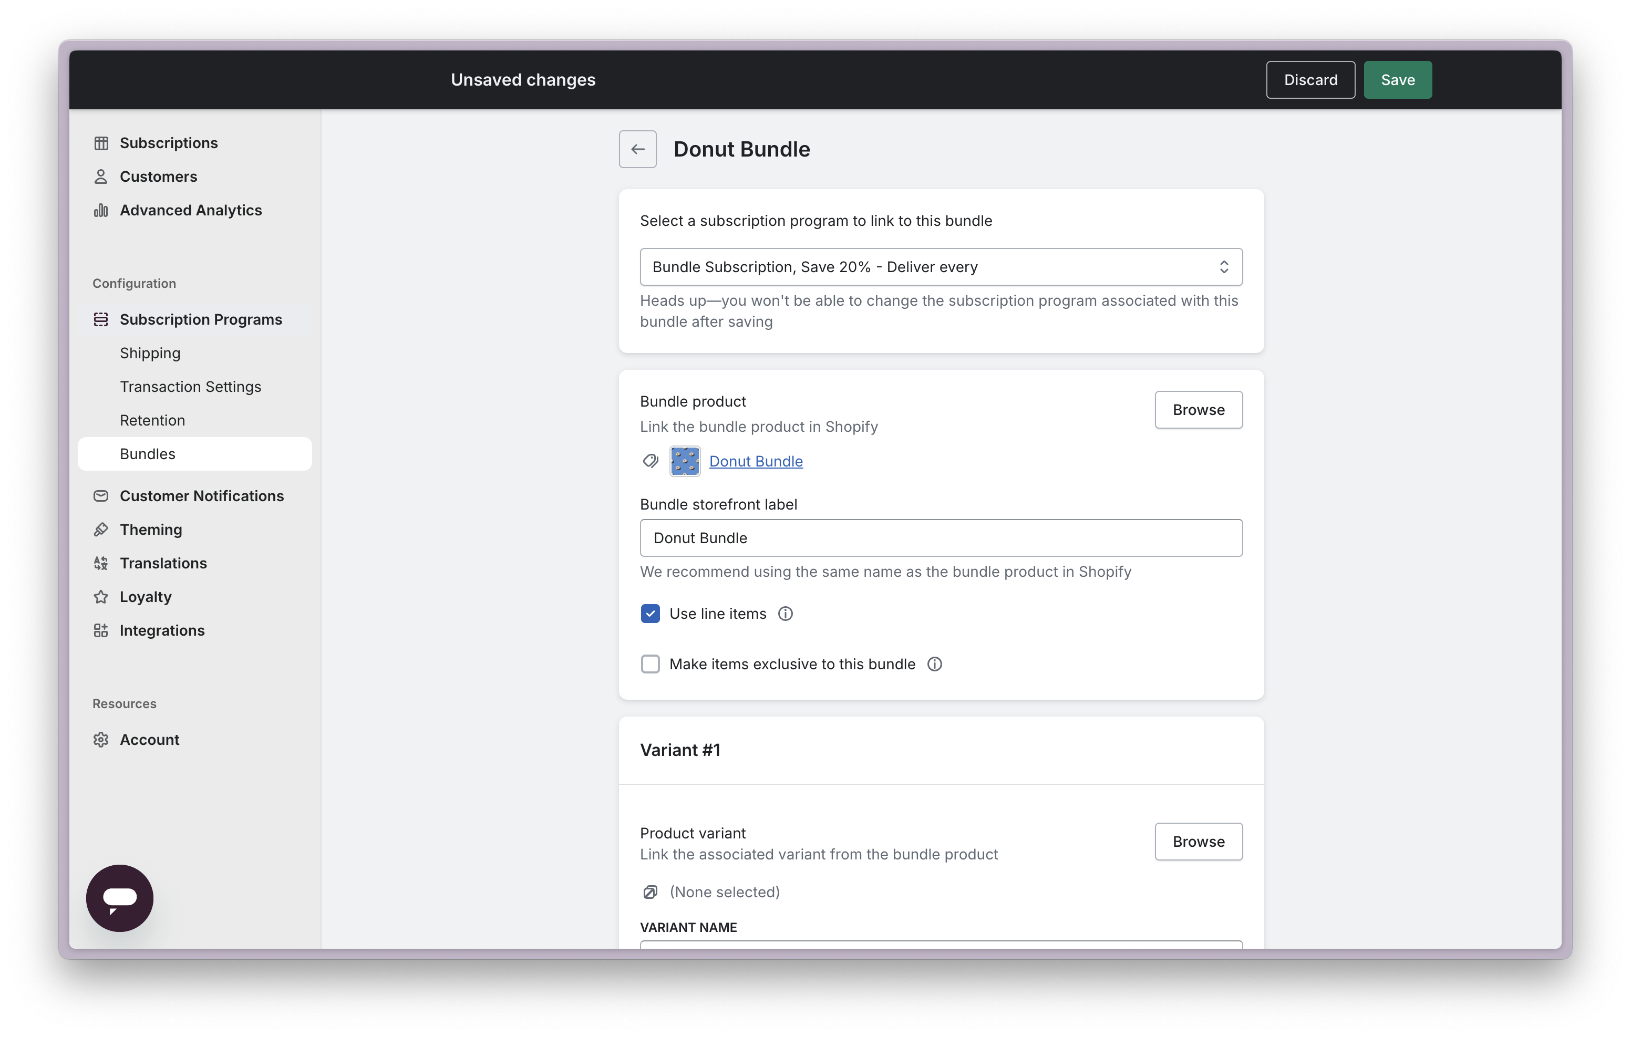
Task: Click the Account gear icon
Action: click(x=101, y=740)
